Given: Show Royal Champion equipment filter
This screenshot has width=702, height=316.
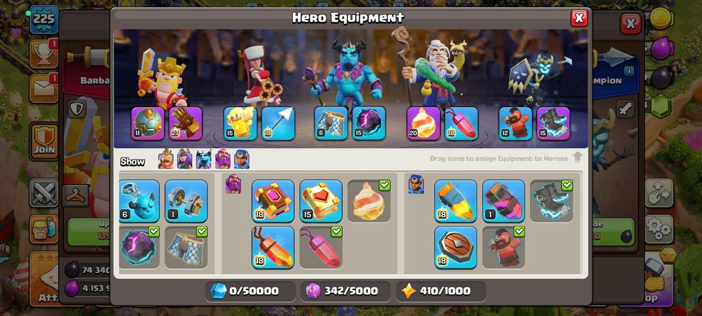Looking at the screenshot, I should click(x=242, y=159).
